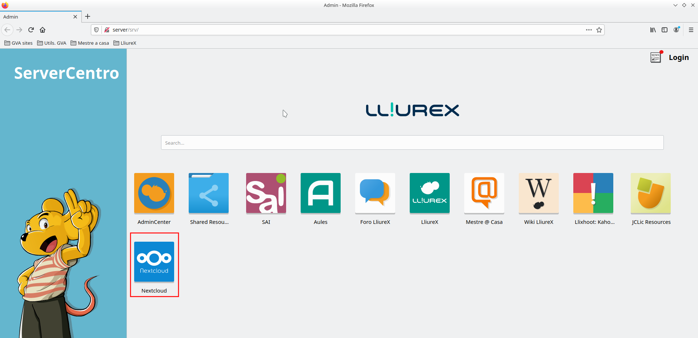This screenshot has width=698, height=338.
Task: Open Foro LliureX chat icon
Action: [375, 193]
